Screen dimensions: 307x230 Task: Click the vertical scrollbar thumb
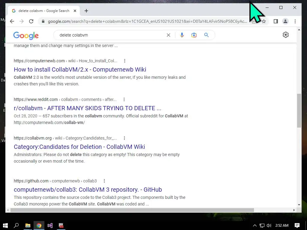(x=299, y=111)
